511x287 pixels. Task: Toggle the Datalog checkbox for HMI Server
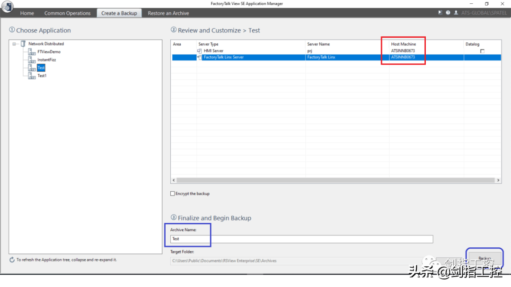point(482,51)
